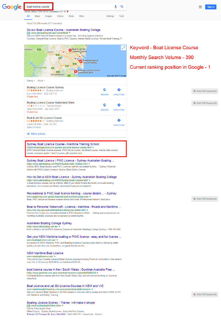Open the More search menu

click(81, 16)
